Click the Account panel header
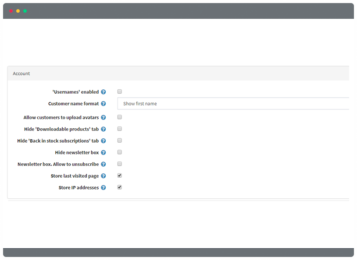This screenshot has width=357, height=260. click(x=178, y=74)
